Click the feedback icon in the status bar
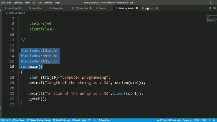Screen dimensions: 217x122 214,120
